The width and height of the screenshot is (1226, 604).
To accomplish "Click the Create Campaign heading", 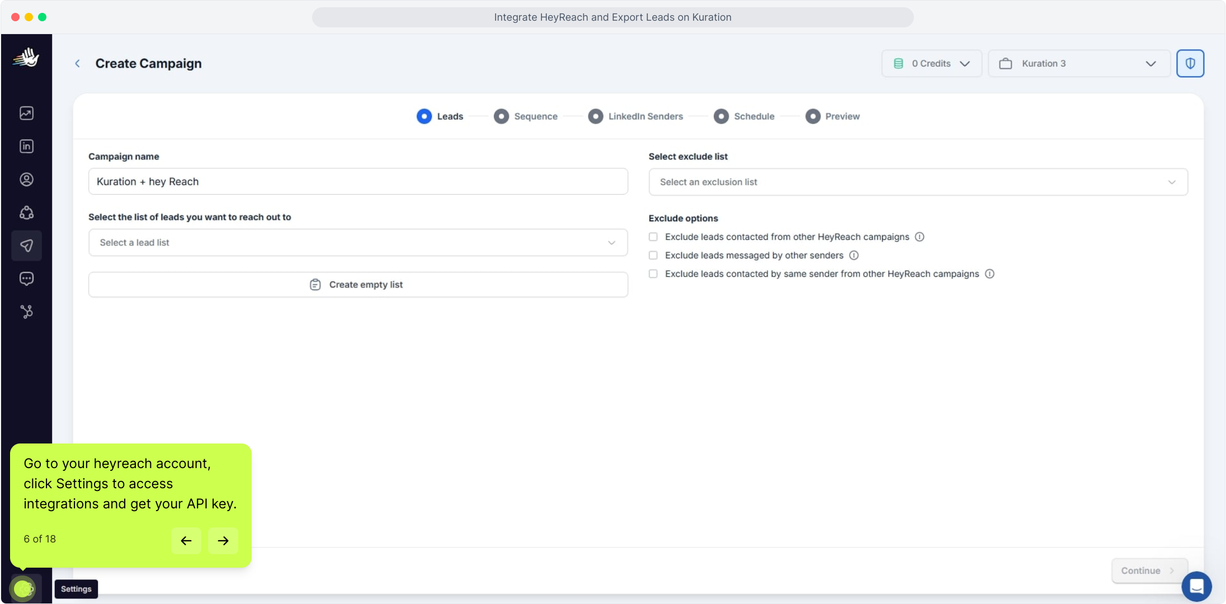I will click(149, 64).
